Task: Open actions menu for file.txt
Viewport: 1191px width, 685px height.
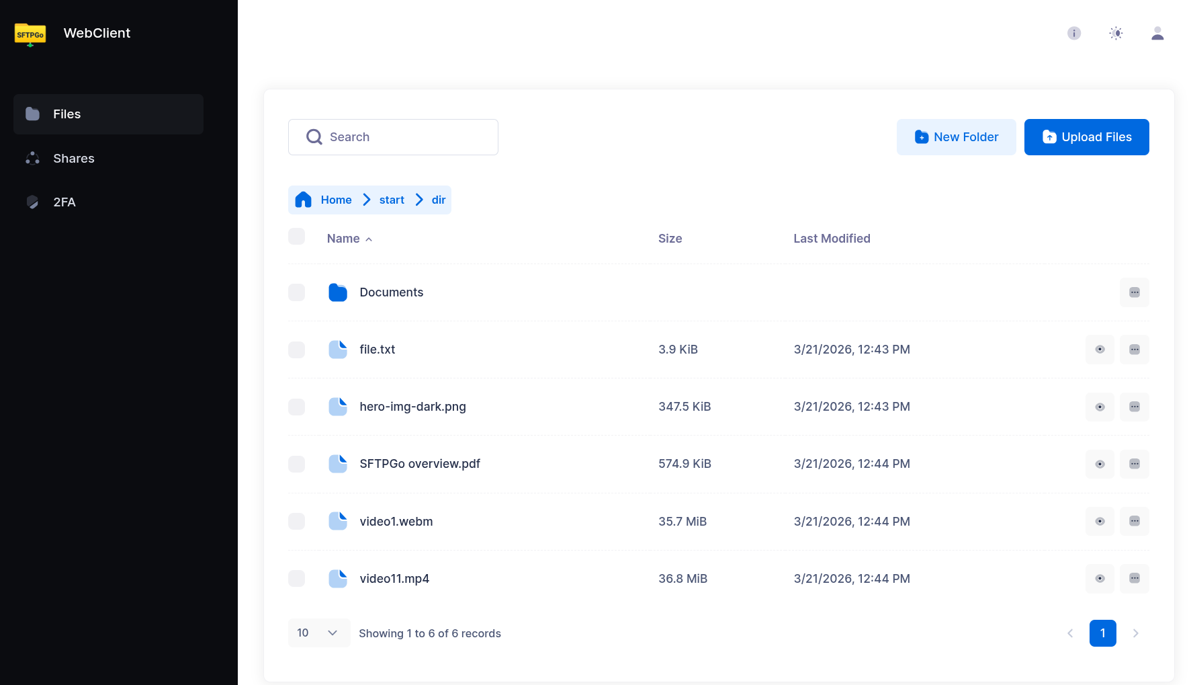Action: 1135,350
